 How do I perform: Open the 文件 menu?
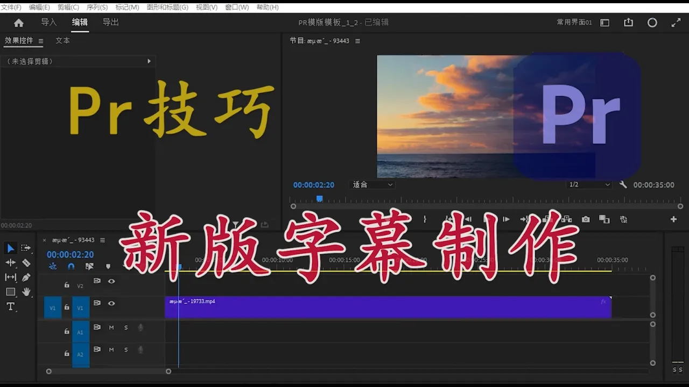click(x=11, y=7)
